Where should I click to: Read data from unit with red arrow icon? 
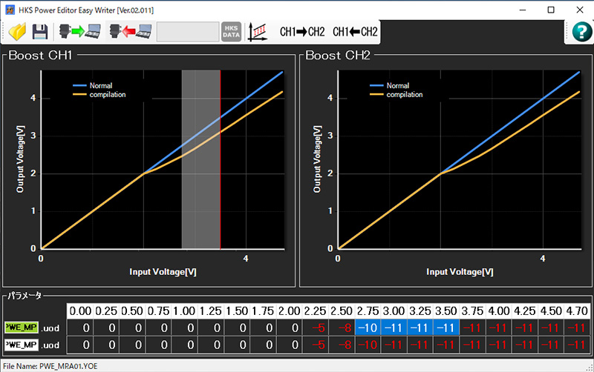pyautogui.click(x=131, y=32)
